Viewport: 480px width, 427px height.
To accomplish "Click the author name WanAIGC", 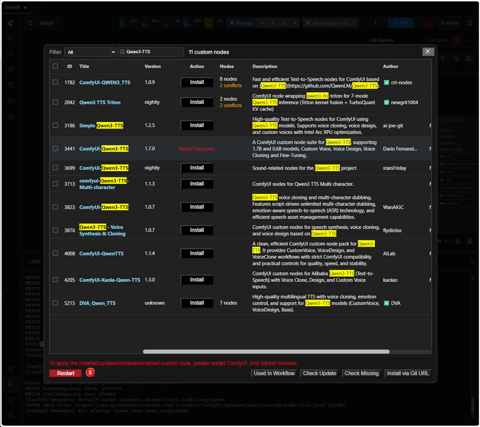I will tap(393, 207).
